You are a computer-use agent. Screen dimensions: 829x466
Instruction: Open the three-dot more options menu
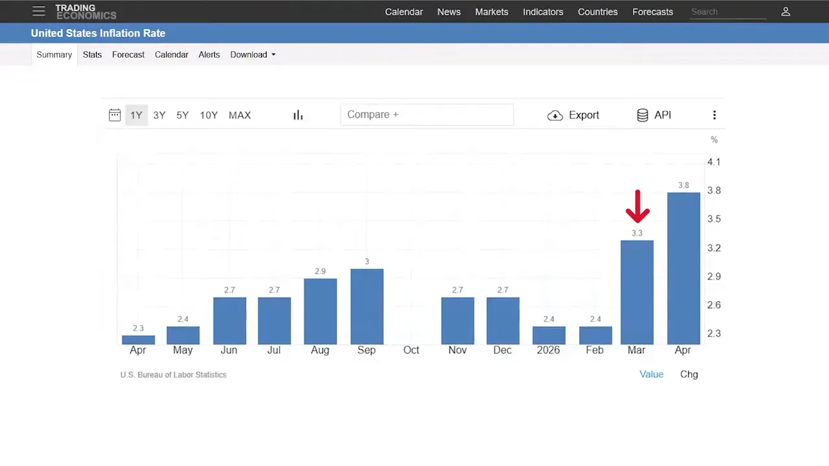pyautogui.click(x=714, y=115)
